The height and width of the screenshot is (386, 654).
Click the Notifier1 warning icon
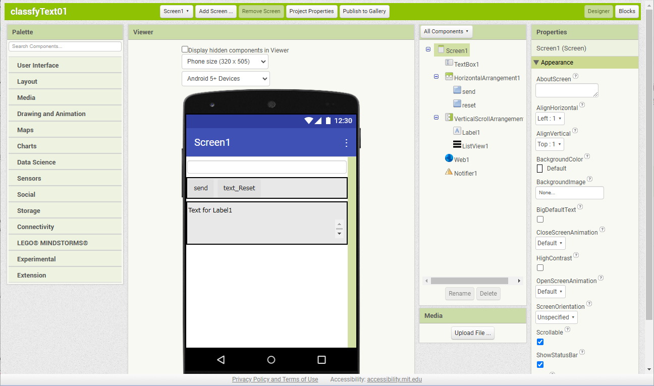point(449,172)
